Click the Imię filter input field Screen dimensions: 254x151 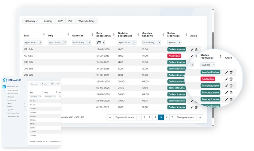(54, 43)
